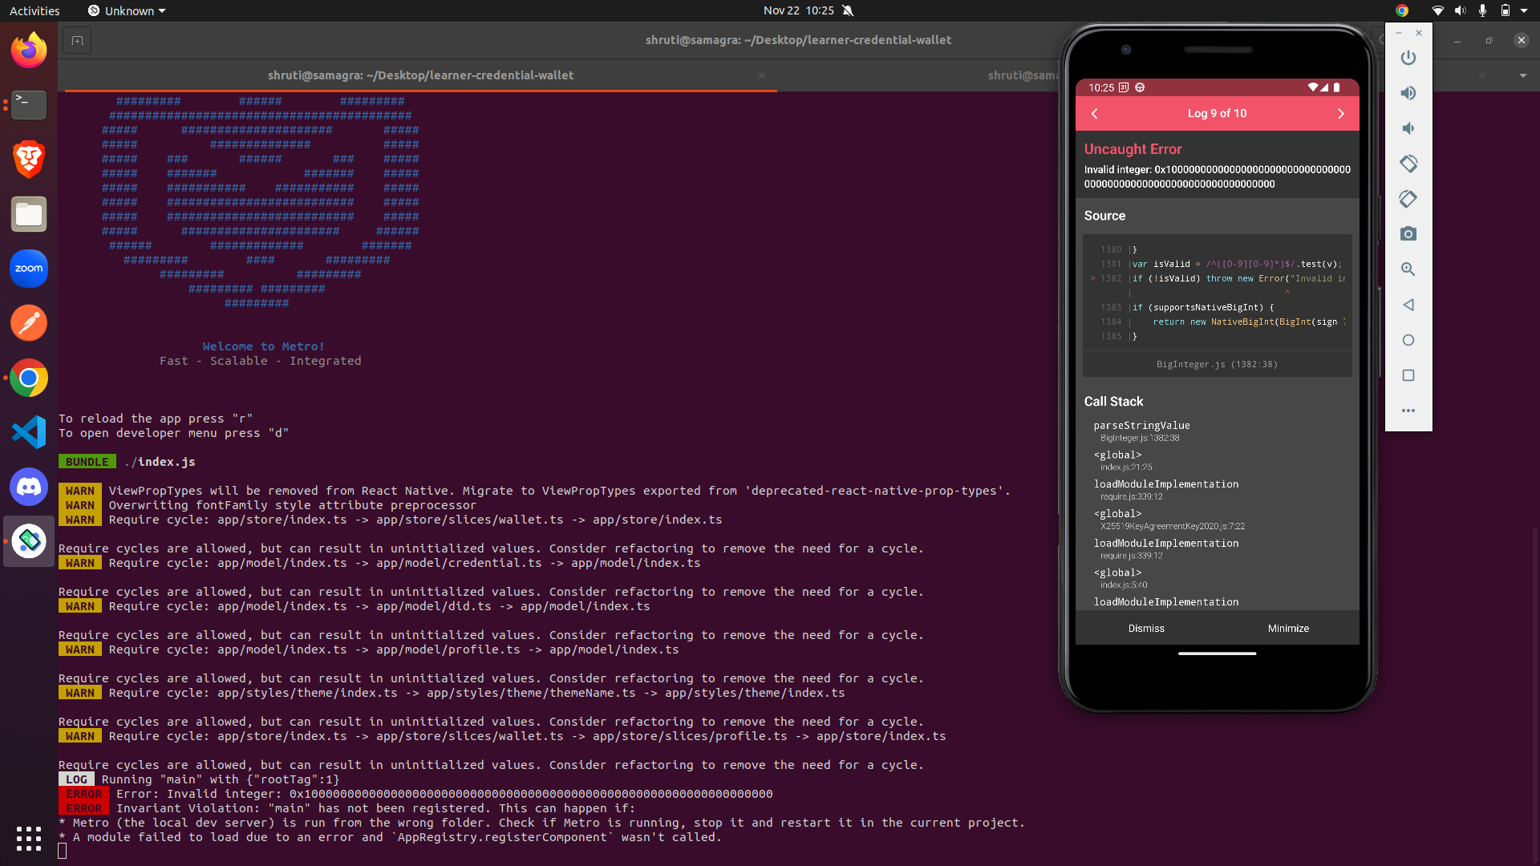Screen dimensions: 1540x866
Task: Select the emulator zoom tool
Action: pyautogui.click(x=1408, y=269)
